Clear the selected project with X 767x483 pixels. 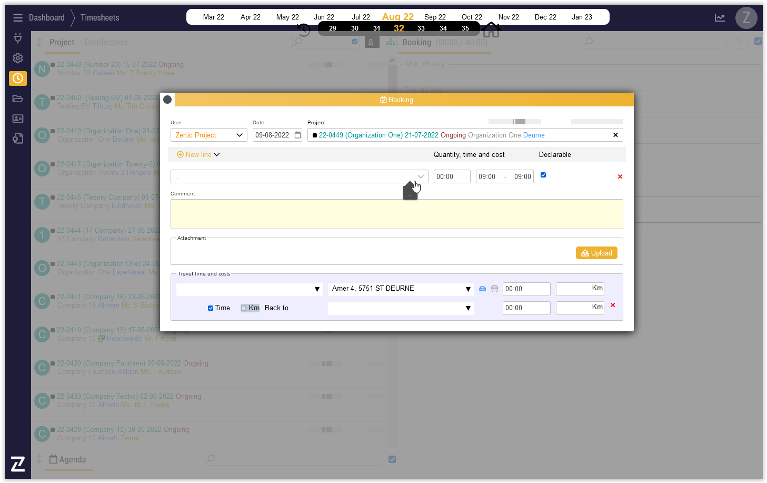pyautogui.click(x=615, y=135)
